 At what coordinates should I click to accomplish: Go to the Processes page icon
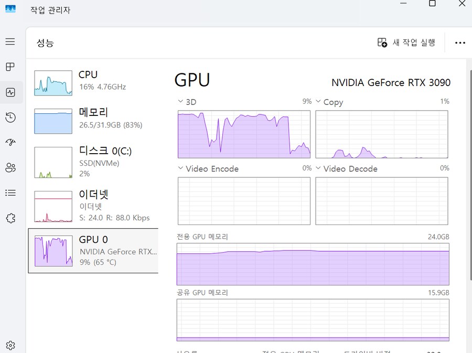10,67
